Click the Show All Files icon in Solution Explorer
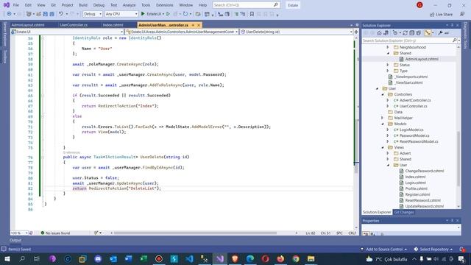Viewport: 471px width, 265px height. (419, 33)
